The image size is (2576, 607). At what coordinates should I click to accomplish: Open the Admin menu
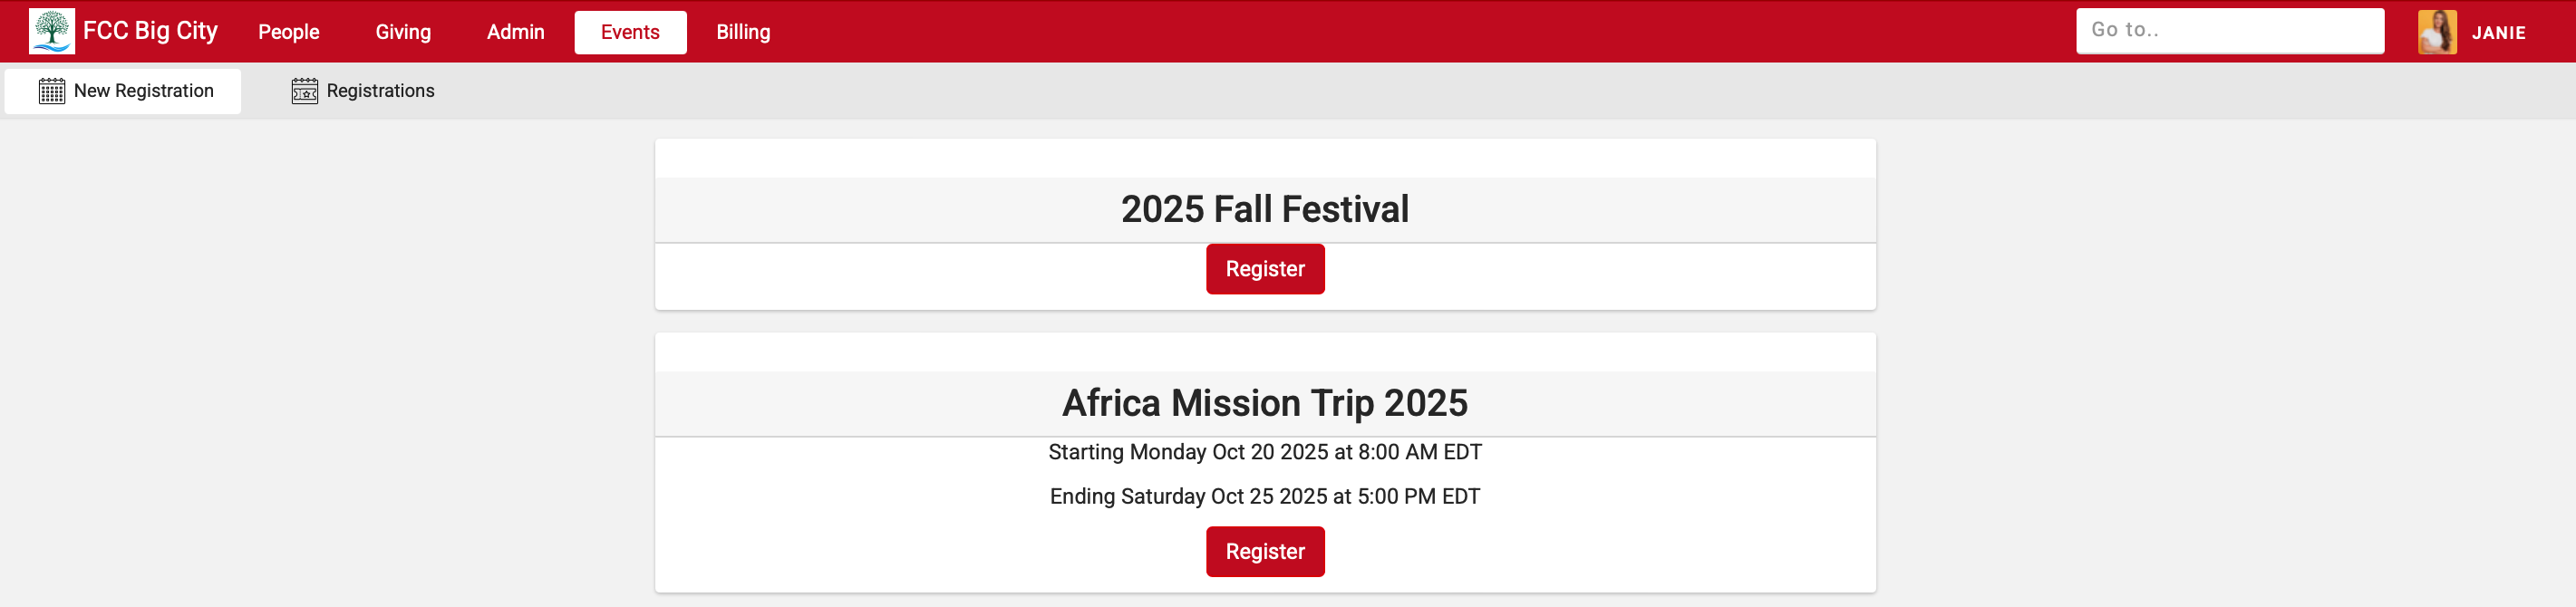point(514,31)
